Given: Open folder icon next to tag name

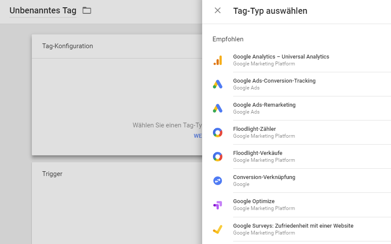Looking at the screenshot, I should point(87,10).
